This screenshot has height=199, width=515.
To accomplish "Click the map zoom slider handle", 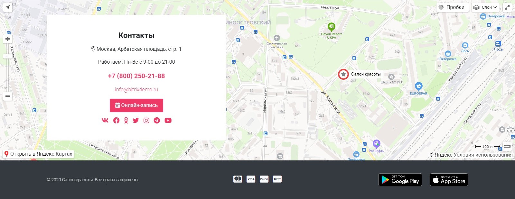I will 8,56.
